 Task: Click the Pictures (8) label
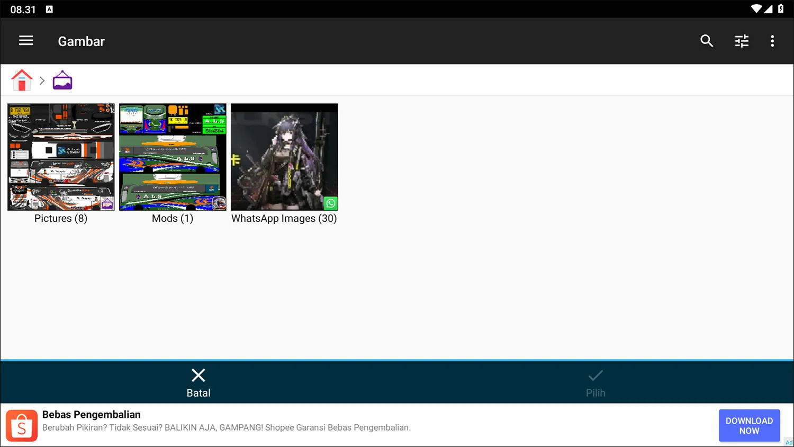61,218
